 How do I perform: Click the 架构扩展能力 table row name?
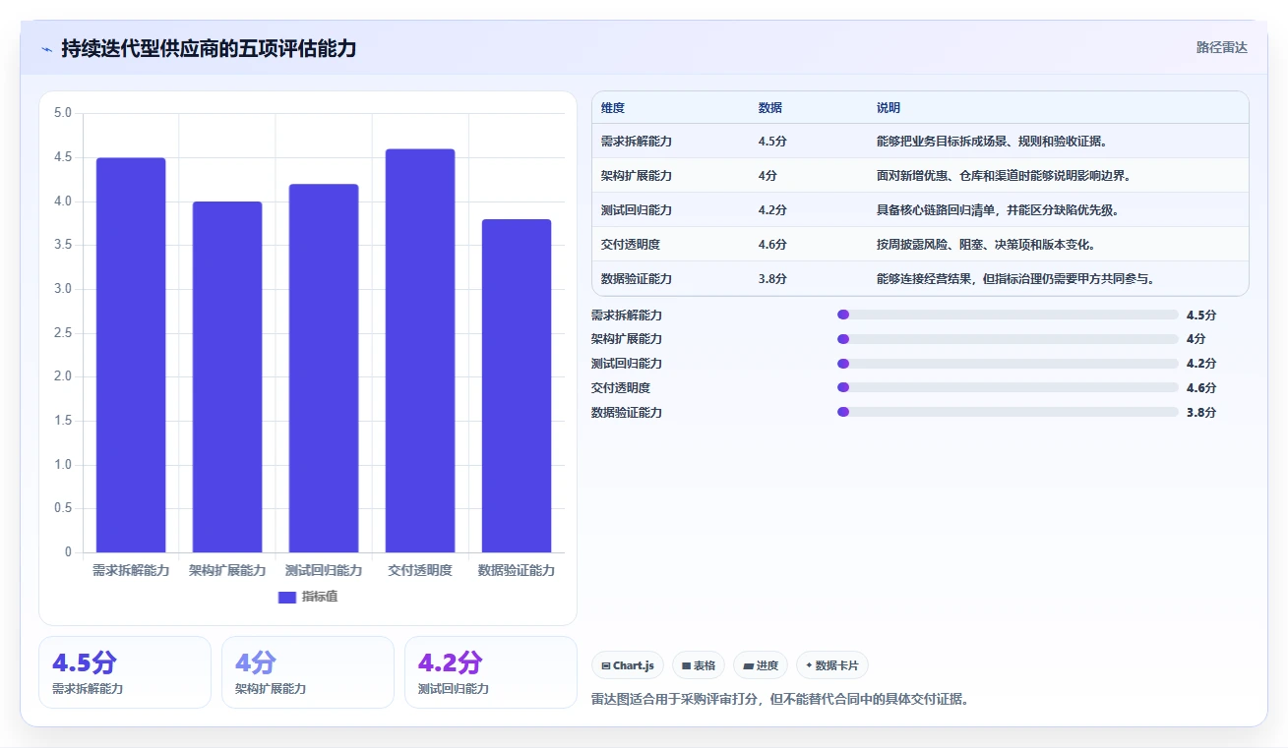637,176
